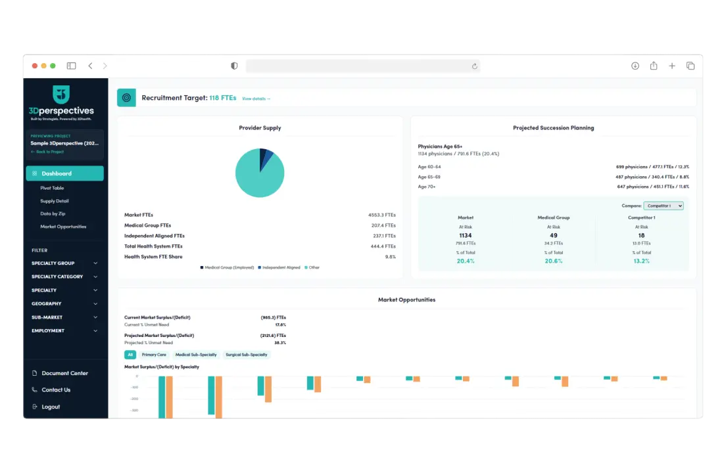This screenshot has width=726, height=473.
Task: Open the browser downloads icon
Action: coord(635,66)
